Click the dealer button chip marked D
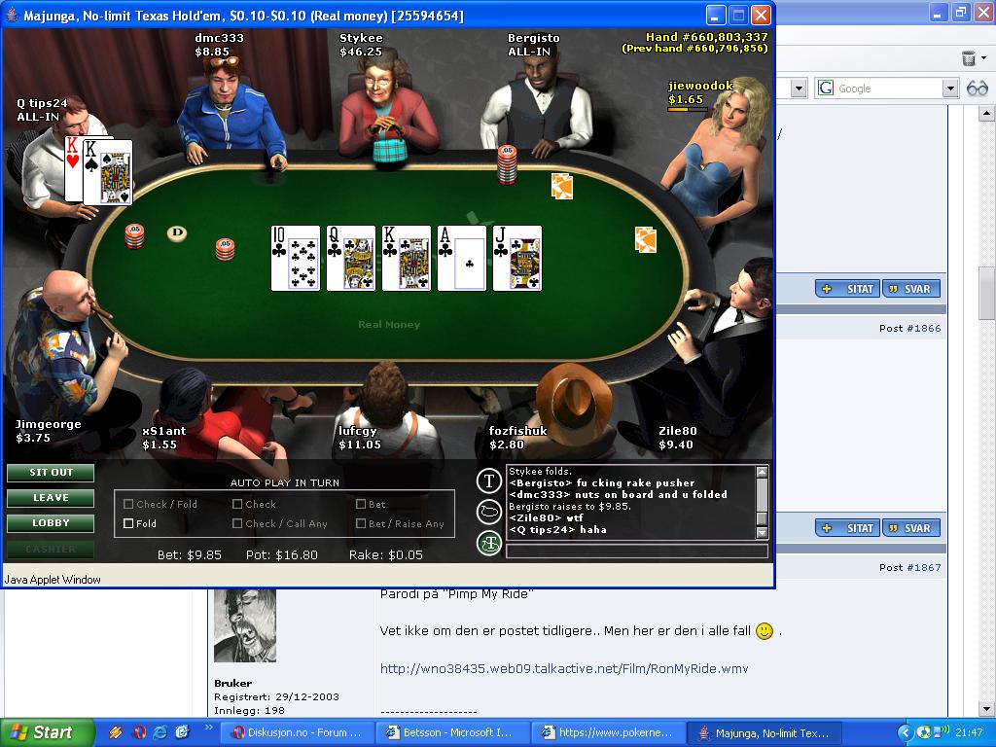 click(x=177, y=233)
